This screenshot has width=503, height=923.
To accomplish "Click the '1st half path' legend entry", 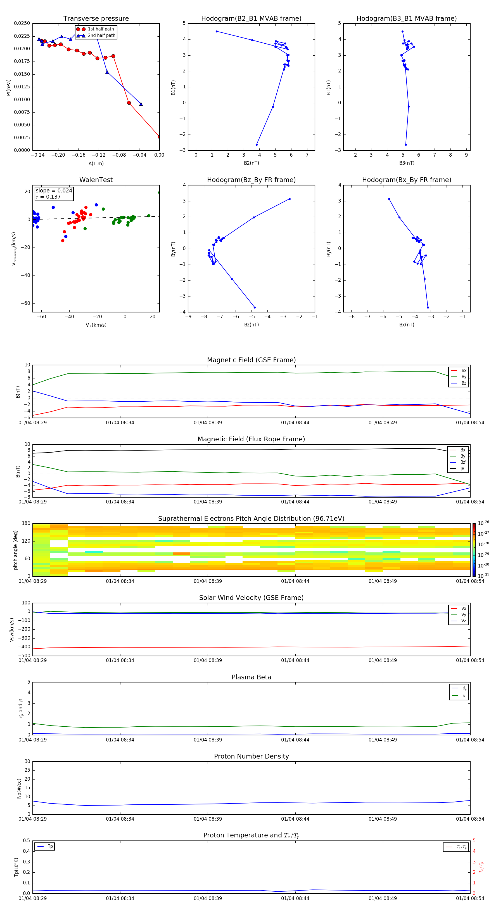I will 96,29.
